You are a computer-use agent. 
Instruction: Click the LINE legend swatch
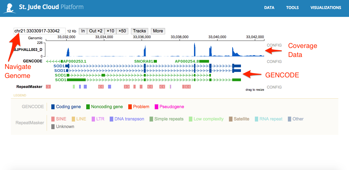pyautogui.click(x=73, y=119)
